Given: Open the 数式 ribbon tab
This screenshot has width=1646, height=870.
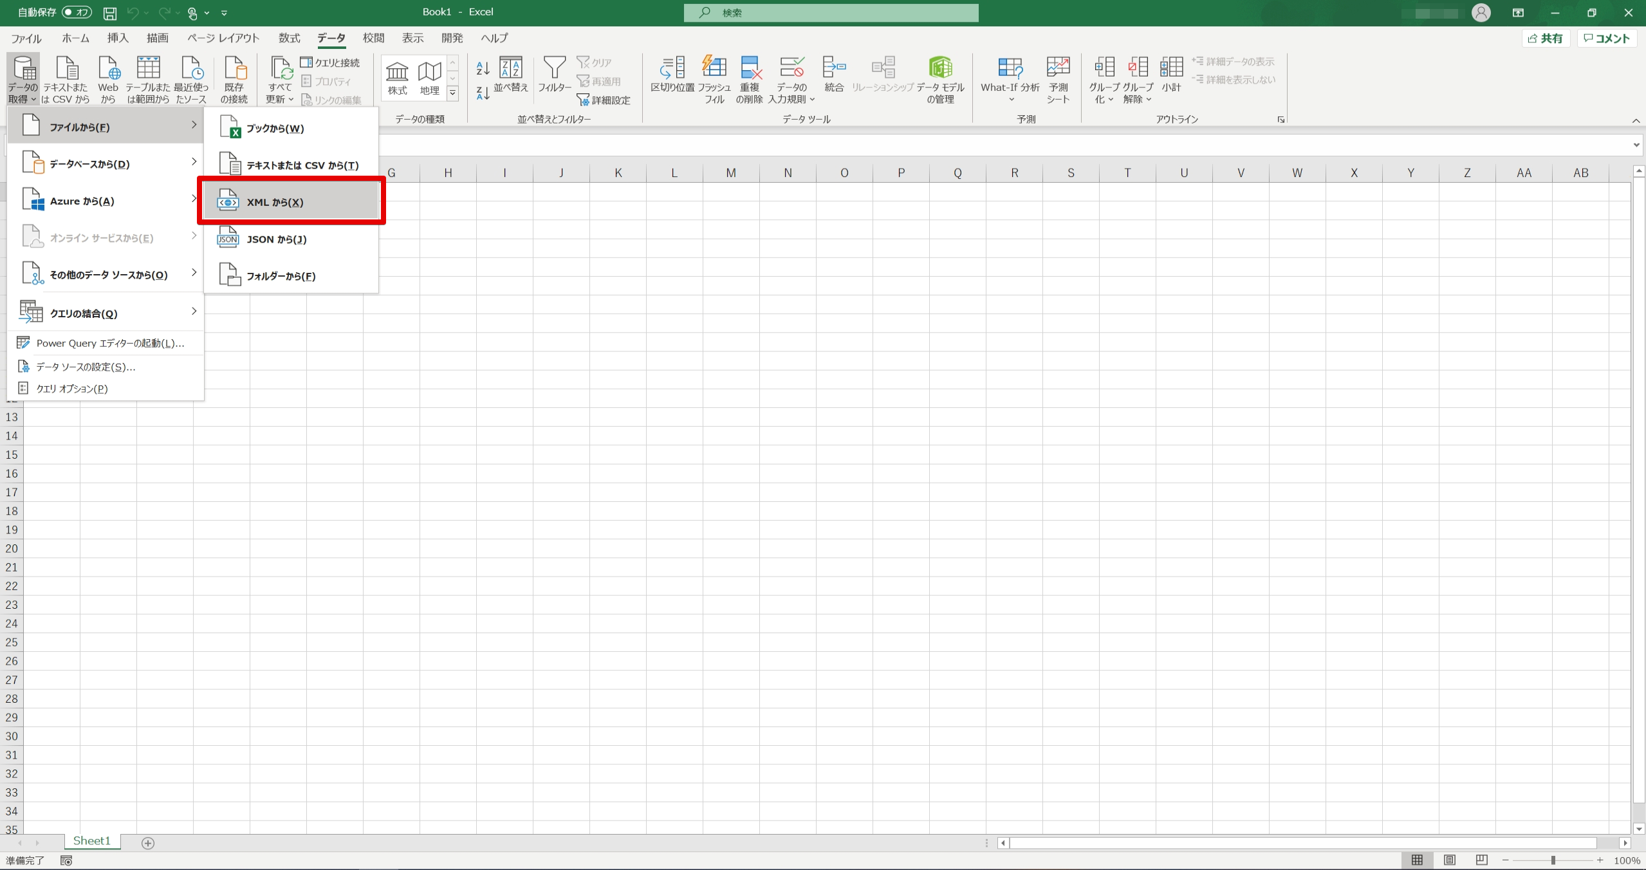Looking at the screenshot, I should [290, 38].
